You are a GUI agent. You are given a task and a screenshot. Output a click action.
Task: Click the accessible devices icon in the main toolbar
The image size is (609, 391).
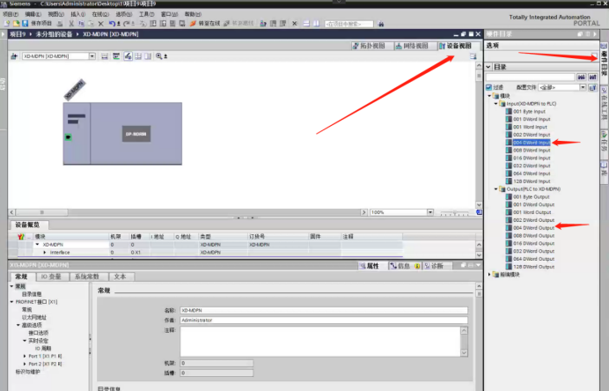[263, 24]
